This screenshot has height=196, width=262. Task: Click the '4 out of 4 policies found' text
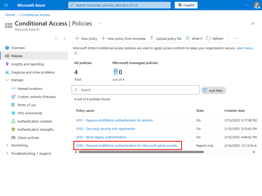[x=92, y=99]
